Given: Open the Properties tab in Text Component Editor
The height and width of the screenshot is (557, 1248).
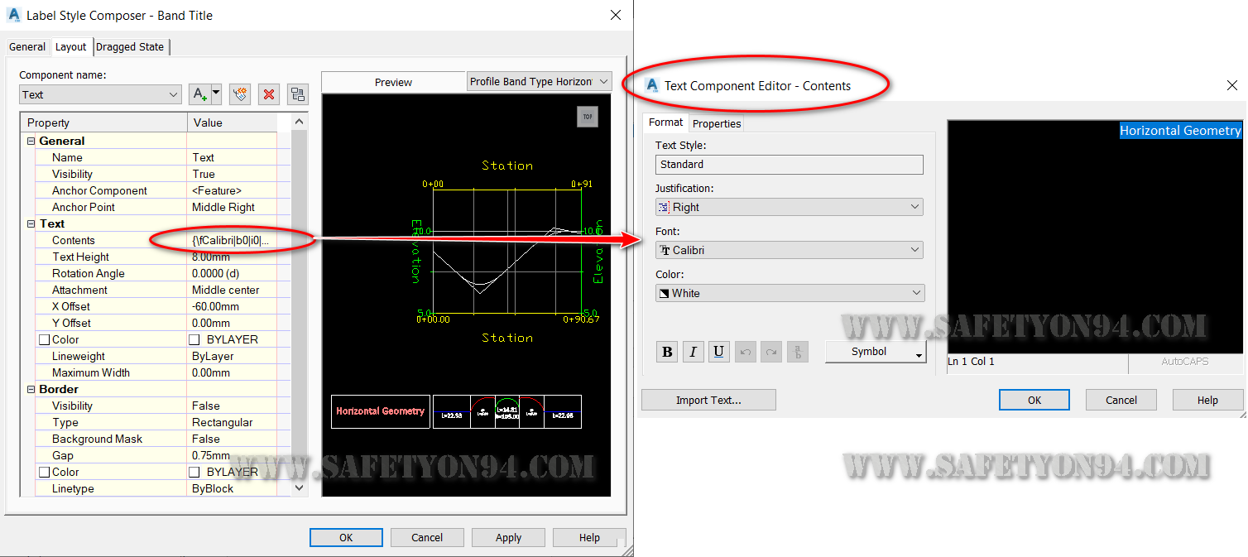Looking at the screenshot, I should (x=715, y=122).
